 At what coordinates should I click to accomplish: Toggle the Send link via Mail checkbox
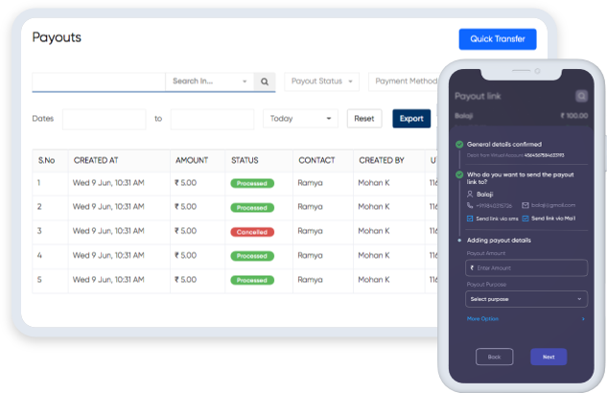tap(525, 219)
